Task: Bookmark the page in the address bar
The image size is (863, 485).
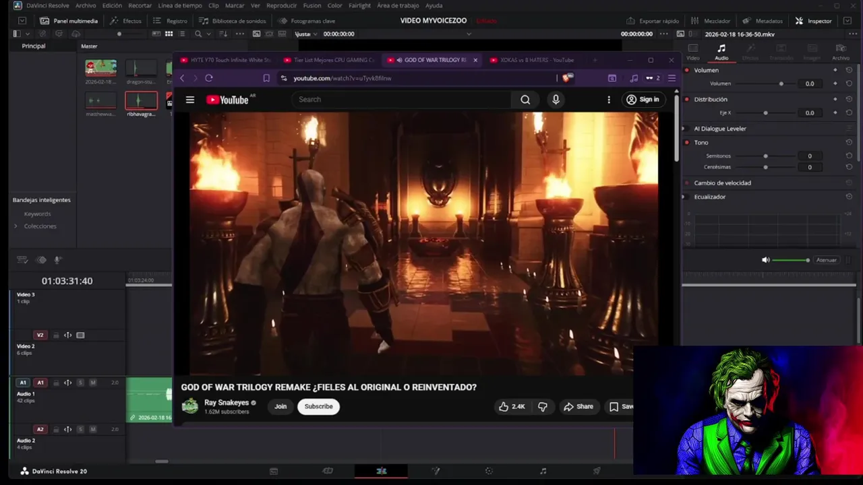Action: click(x=266, y=78)
